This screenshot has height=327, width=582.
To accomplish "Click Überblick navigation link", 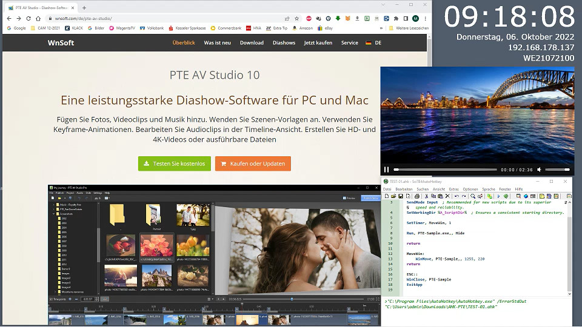I will [x=184, y=42].
